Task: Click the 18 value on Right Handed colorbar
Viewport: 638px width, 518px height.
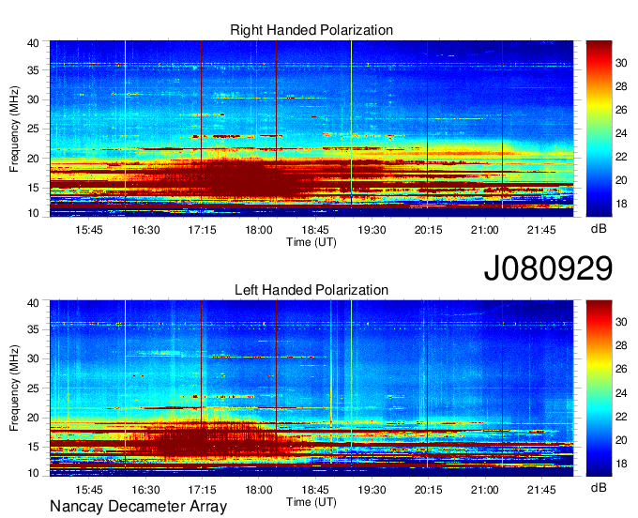Action: [621, 204]
